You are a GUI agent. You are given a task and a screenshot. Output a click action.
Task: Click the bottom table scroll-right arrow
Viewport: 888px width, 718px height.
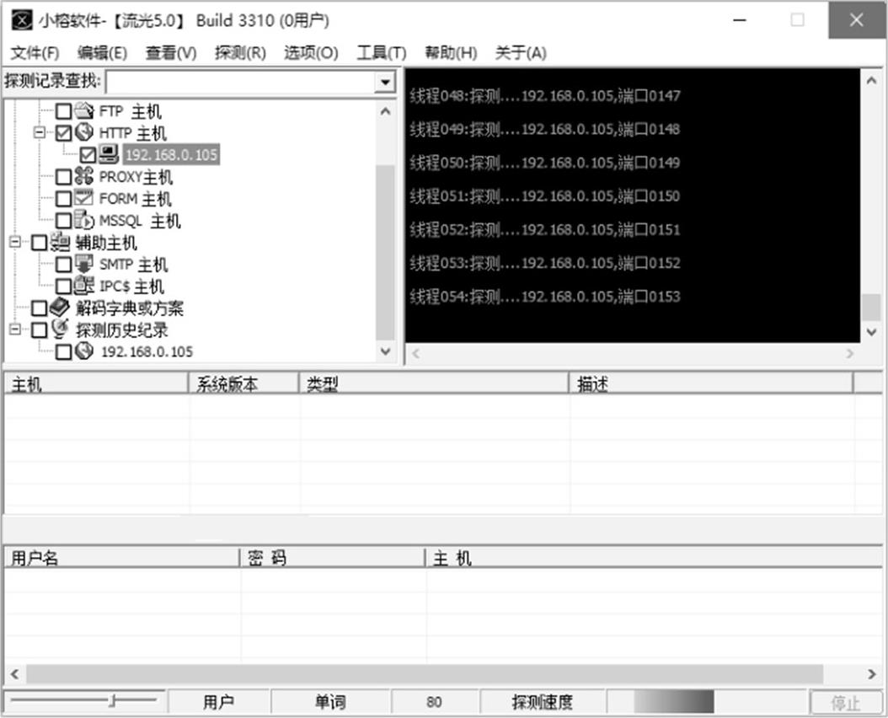coord(872,674)
